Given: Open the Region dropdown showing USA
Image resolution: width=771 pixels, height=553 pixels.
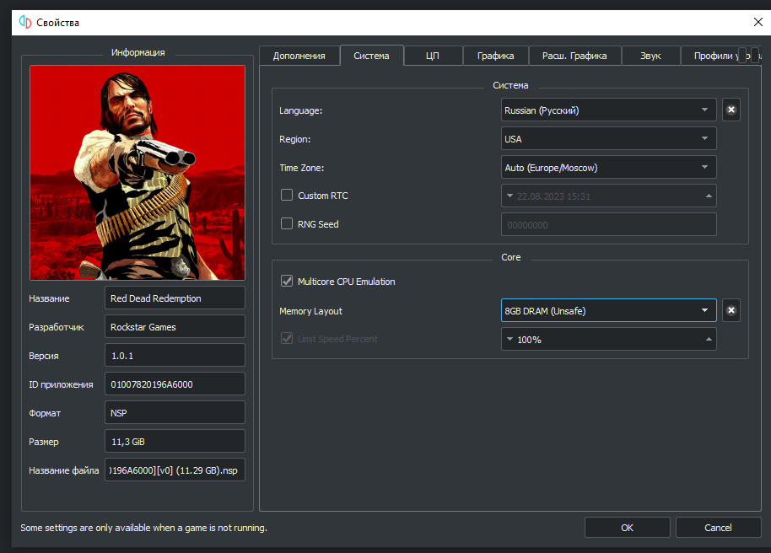Looking at the screenshot, I should coord(608,138).
